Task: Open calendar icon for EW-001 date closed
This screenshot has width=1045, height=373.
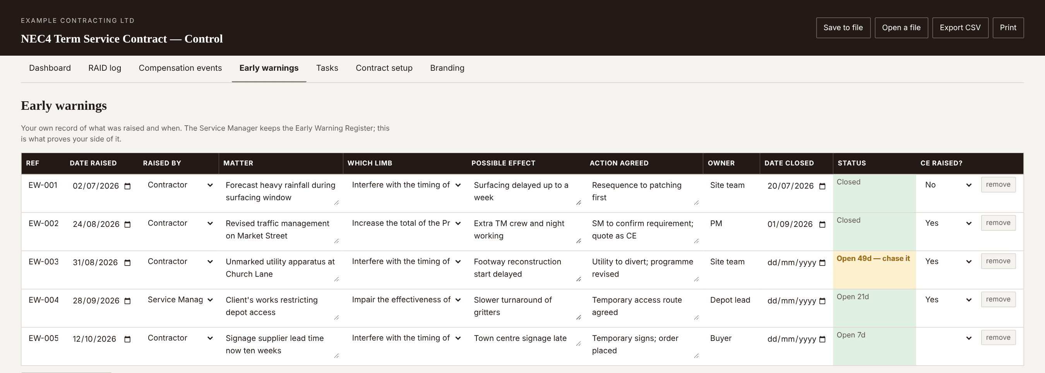Action: pyautogui.click(x=822, y=186)
